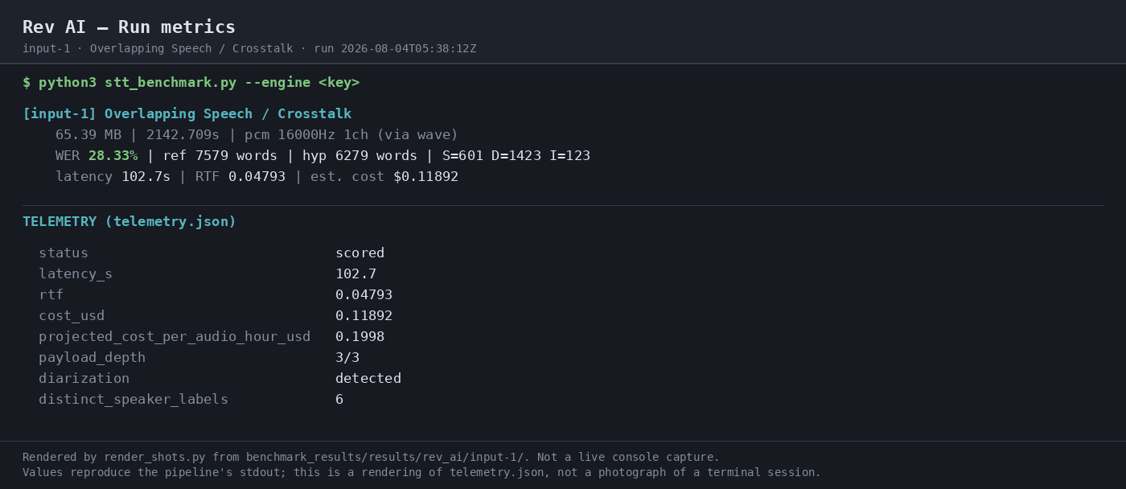Click the 'Rendered by render_shots.py' footer line
The image size is (1126, 489).
point(371,458)
